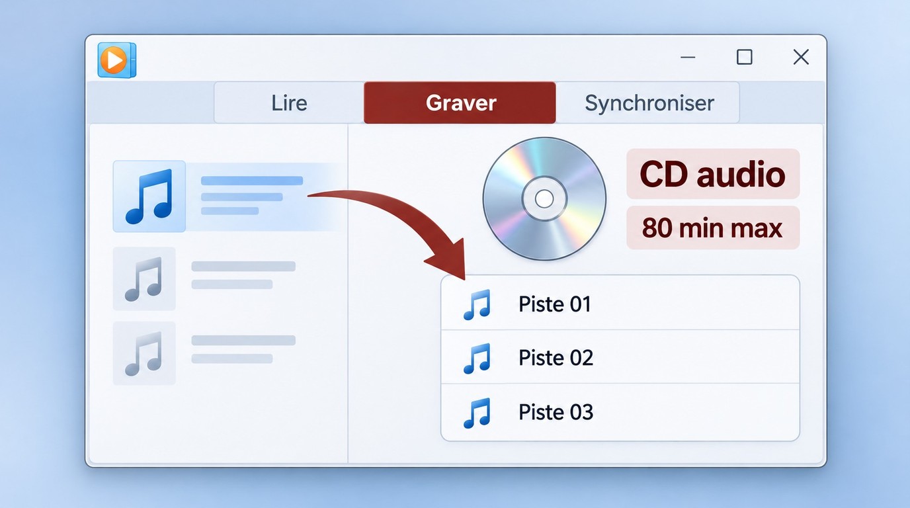This screenshot has width=910, height=508.
Task: Select the highlighted blue music note thumbnail
Action: click(x=149, y=196)
